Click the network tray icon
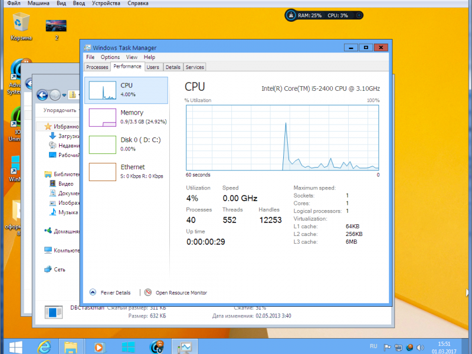 398,348
